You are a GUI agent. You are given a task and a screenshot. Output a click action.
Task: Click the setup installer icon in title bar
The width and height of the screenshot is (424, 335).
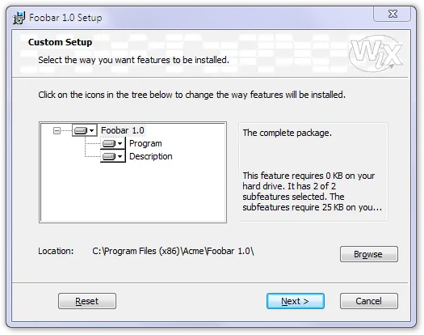coord(19,18)
